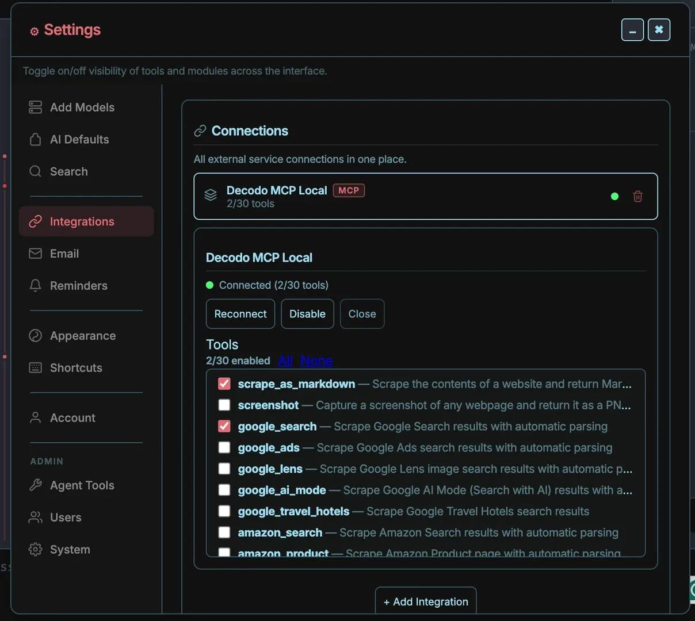Viewport: 695px width, 621px height.
Task: Click the Shortcuts keyboard icon
Action: [x=36, y=368]
